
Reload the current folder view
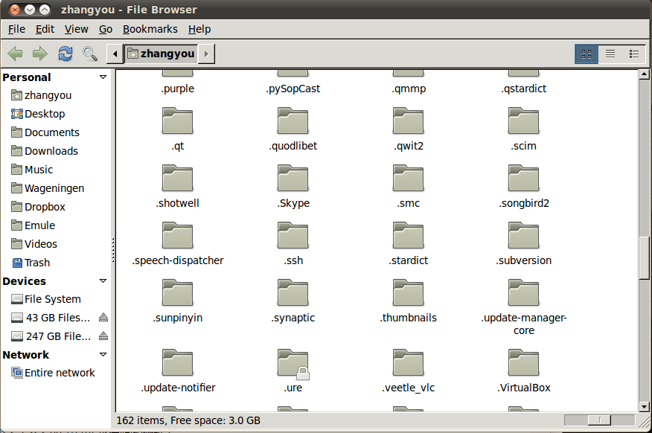[65, 54]
